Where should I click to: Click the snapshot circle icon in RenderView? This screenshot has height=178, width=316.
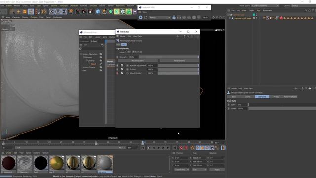pos(194,18)
